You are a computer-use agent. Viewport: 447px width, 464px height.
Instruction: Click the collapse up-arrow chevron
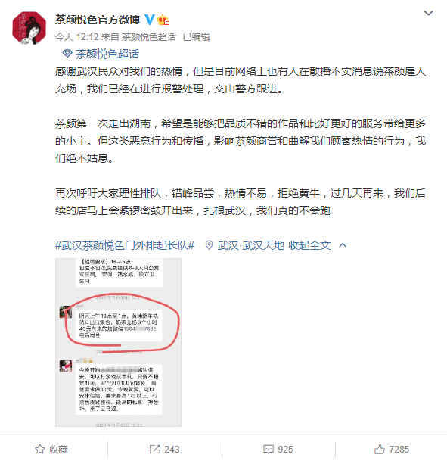pos(343,245)
